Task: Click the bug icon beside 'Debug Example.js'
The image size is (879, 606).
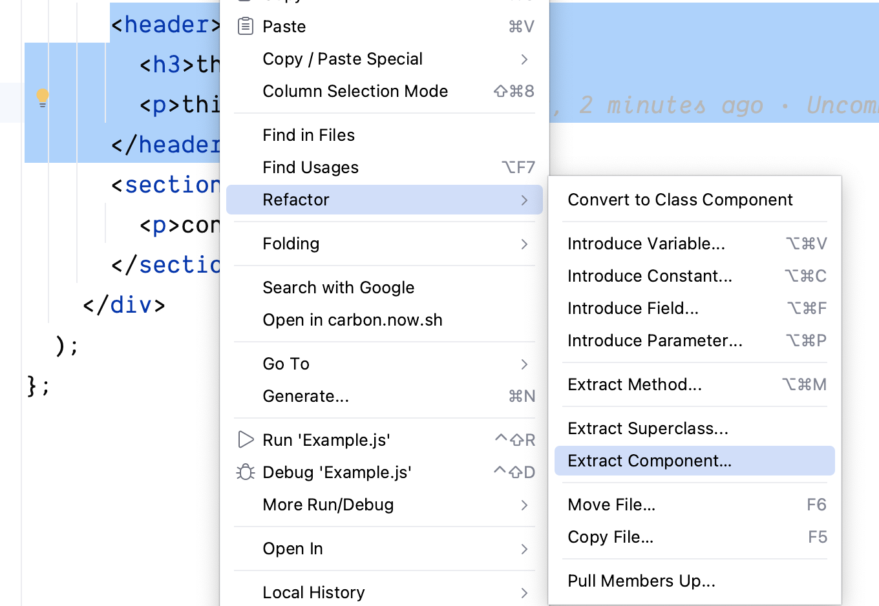Action: coord(246,472)
